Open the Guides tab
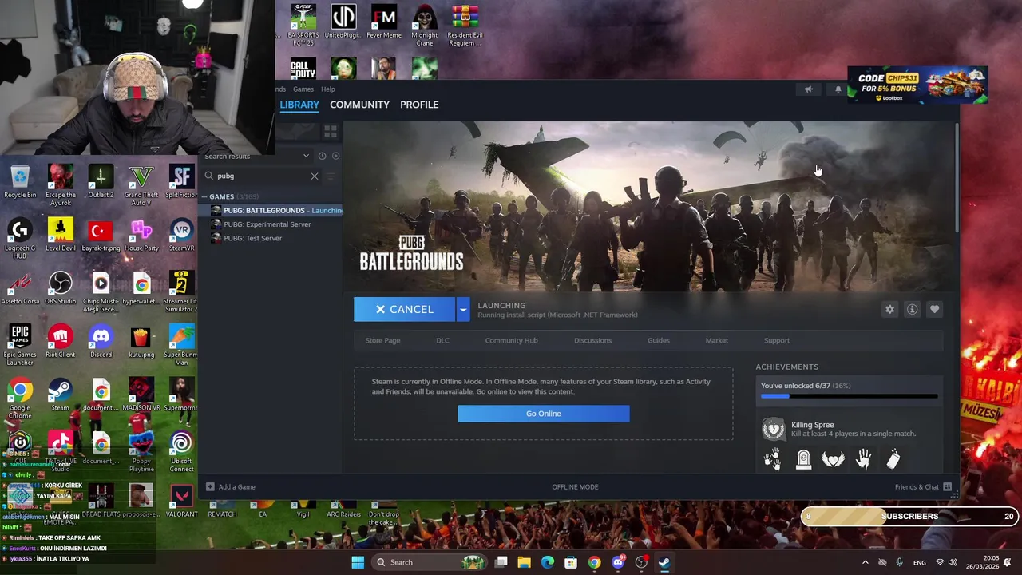1022x575 pixels. point(658,340)
